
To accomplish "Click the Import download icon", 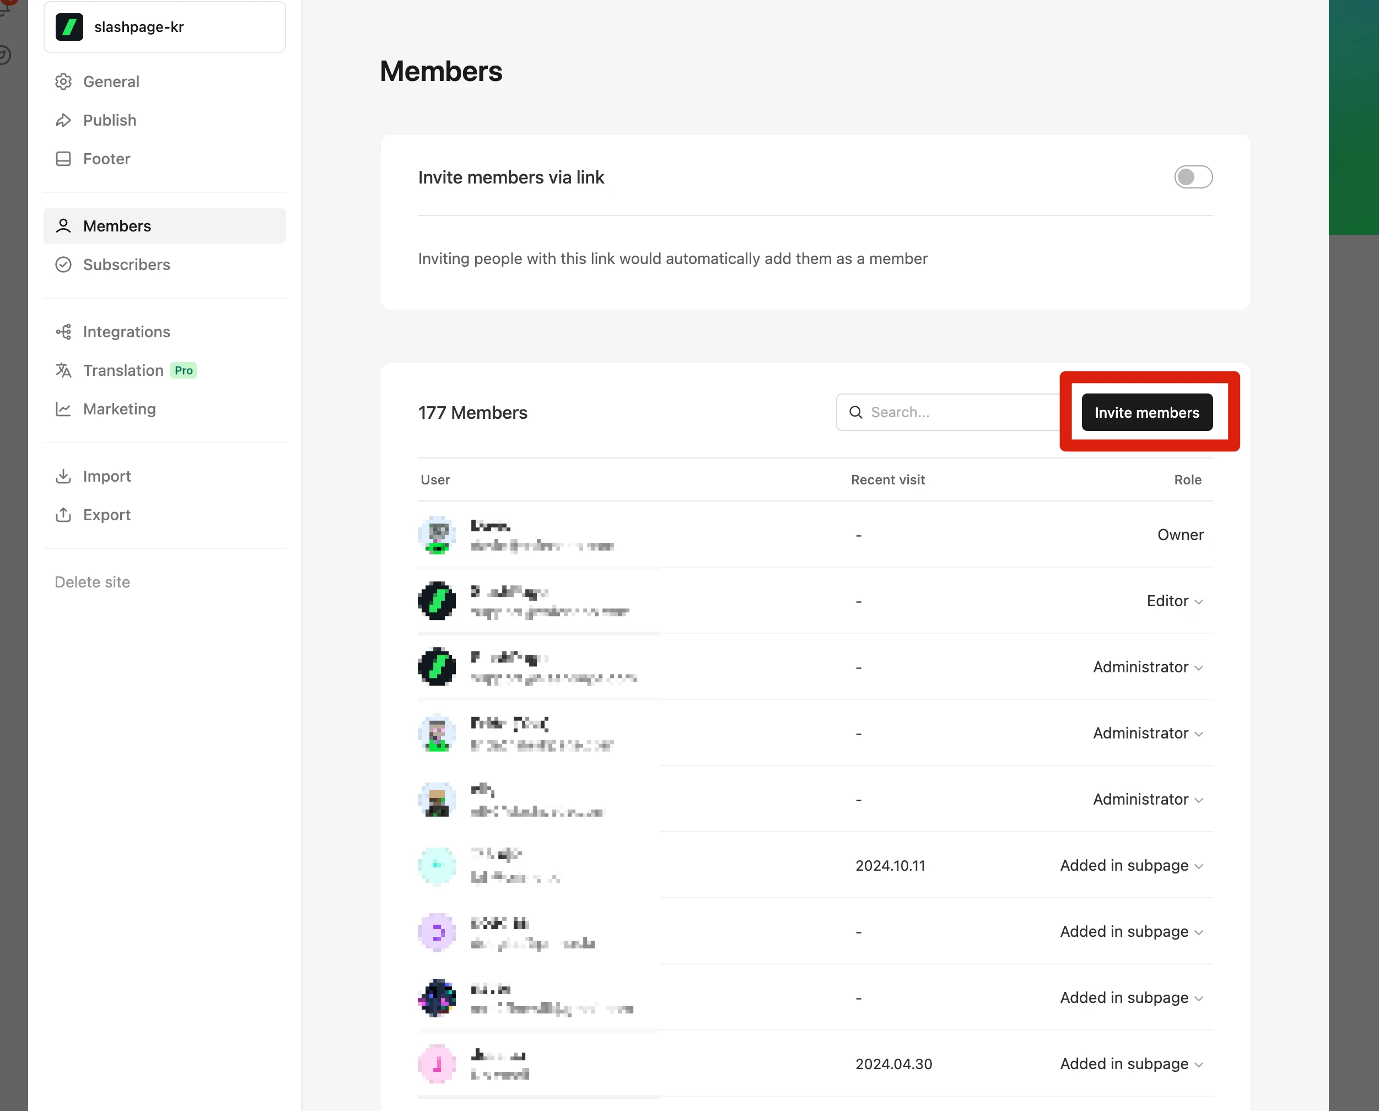I will coord(63,477).
